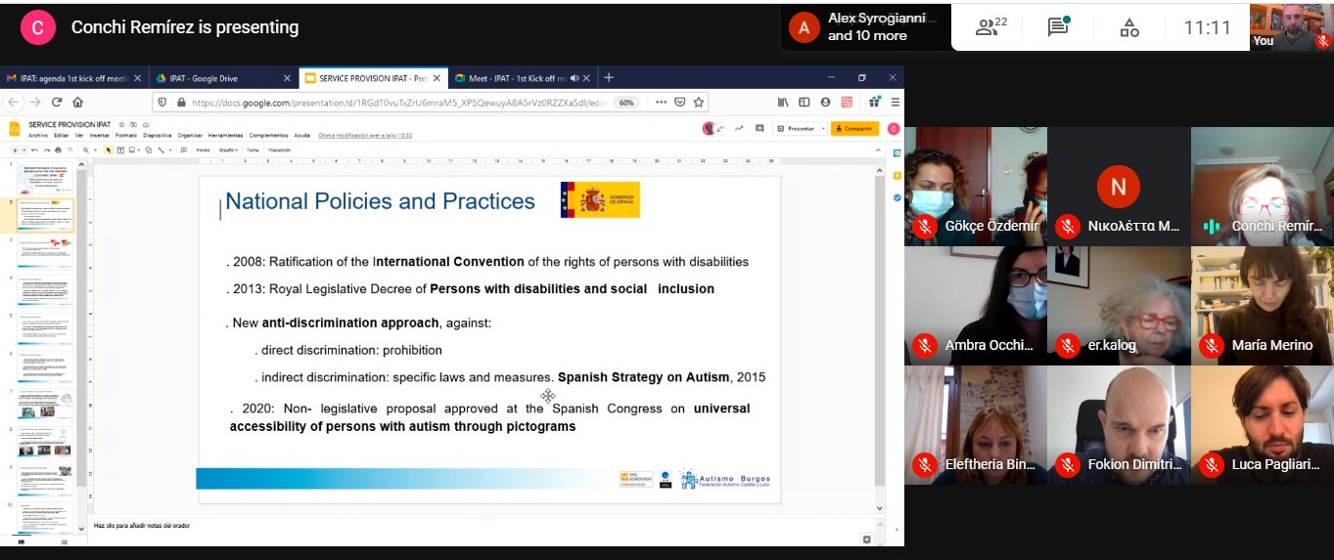Screen dimensions: 1334x560
Task: Toggle your muted microphone on self-view
Action: [x=1322, y=41]
